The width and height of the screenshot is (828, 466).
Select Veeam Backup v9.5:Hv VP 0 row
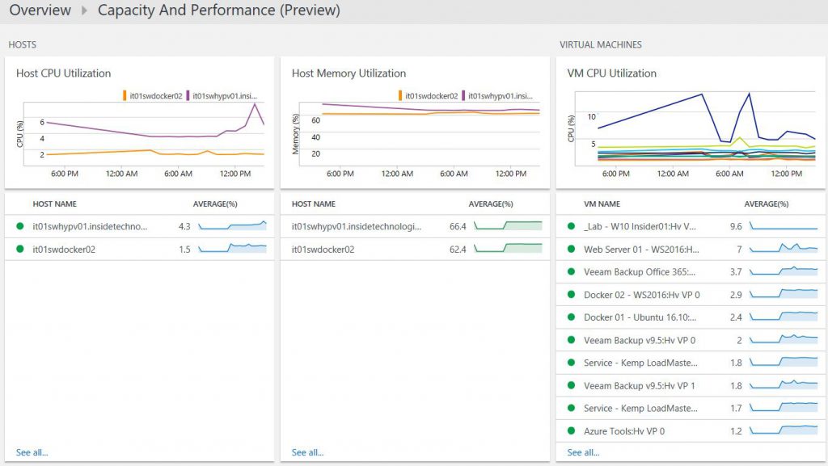[x=691, y=340]
